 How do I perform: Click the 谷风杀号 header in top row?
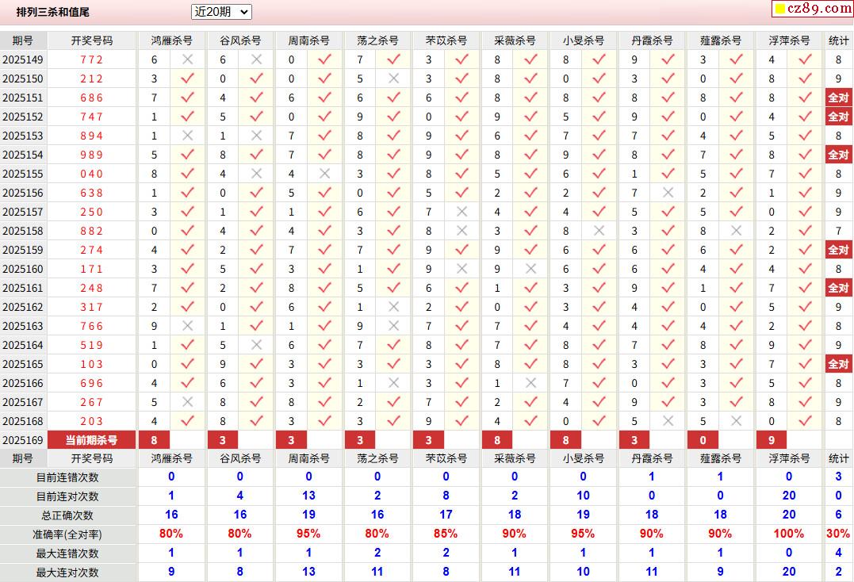coord(240,40)
